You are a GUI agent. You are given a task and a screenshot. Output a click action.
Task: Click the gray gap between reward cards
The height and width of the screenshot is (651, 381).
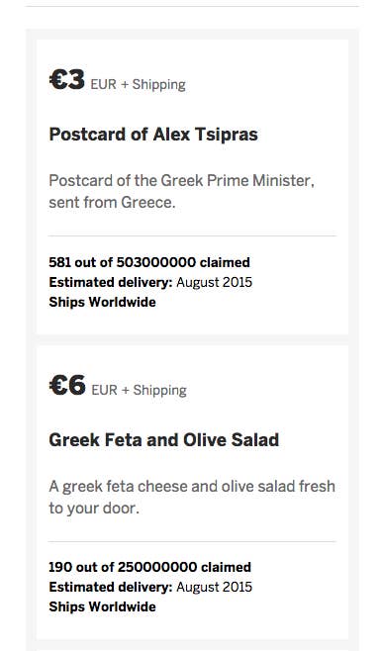(x=192, y=339)
